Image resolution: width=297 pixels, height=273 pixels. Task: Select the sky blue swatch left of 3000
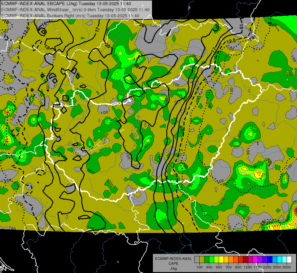pos(275,260)
